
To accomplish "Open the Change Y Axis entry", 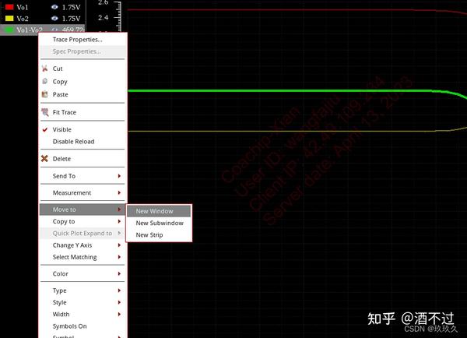I will point(83,245).
